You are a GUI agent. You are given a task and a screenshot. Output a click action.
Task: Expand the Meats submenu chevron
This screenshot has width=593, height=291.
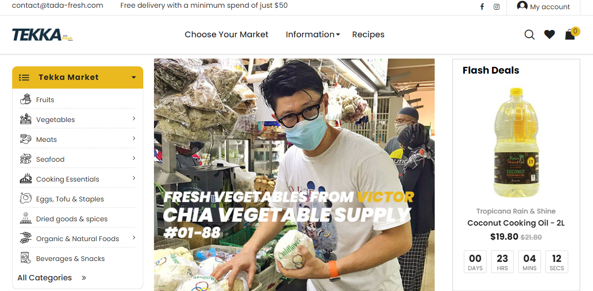coord(134,138)
